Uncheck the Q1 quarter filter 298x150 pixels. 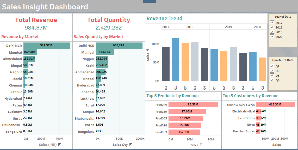[272, 66]
